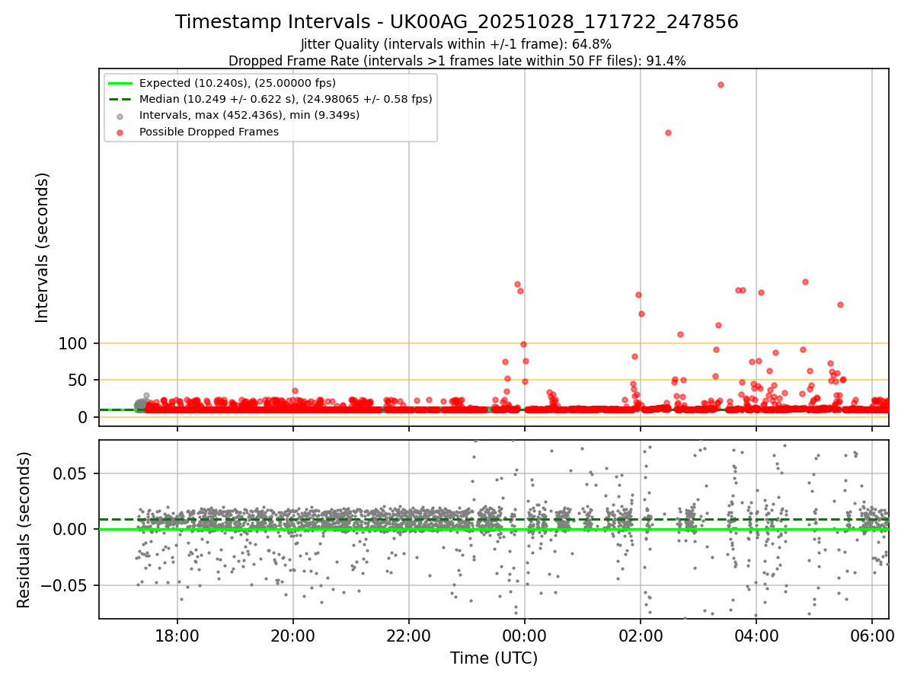Image resolution: width=914 pixels, height=685 pixels.
Task: Click the 100 tick on the intervals axis
Action: [74, 344]
